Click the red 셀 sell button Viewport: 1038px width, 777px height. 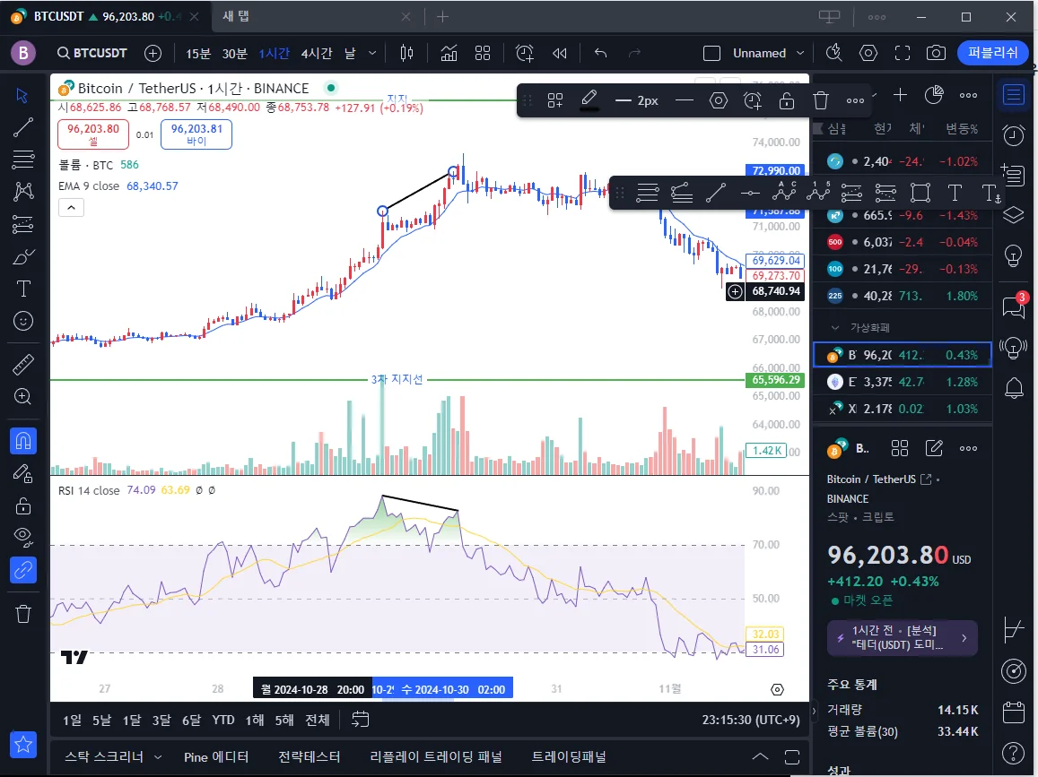[x=93, y=134]
